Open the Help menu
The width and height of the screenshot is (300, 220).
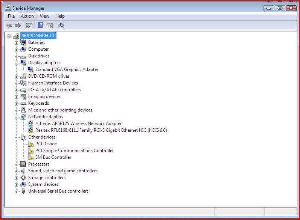60,16
